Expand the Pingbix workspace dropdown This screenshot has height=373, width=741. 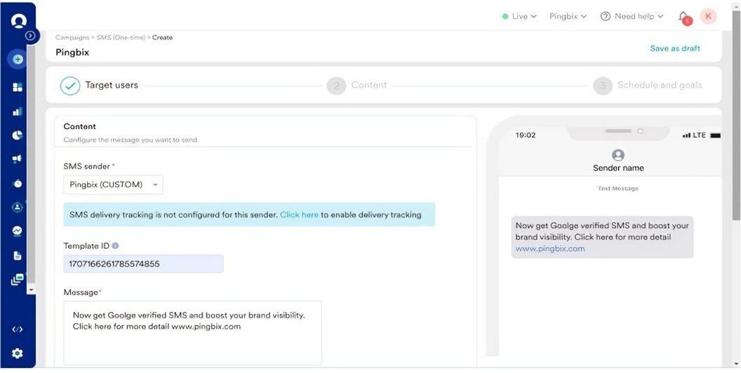point(568,16)
